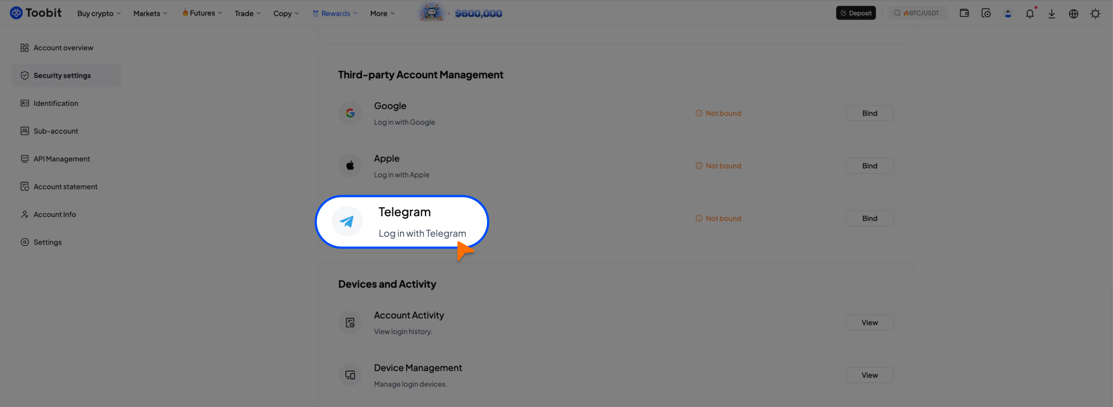Click the Toobit logo
Image resolution: width=1113 pixels, height=407 pixels.
click(36, 13)
